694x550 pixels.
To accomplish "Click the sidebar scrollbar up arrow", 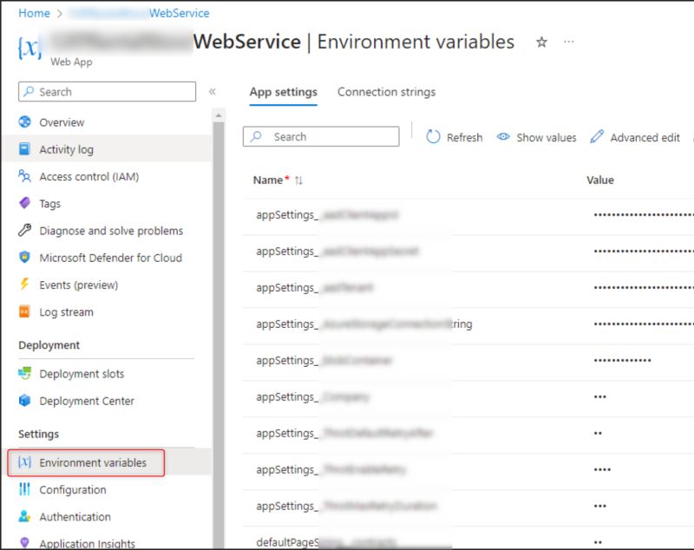I will [x=219, y=115].
